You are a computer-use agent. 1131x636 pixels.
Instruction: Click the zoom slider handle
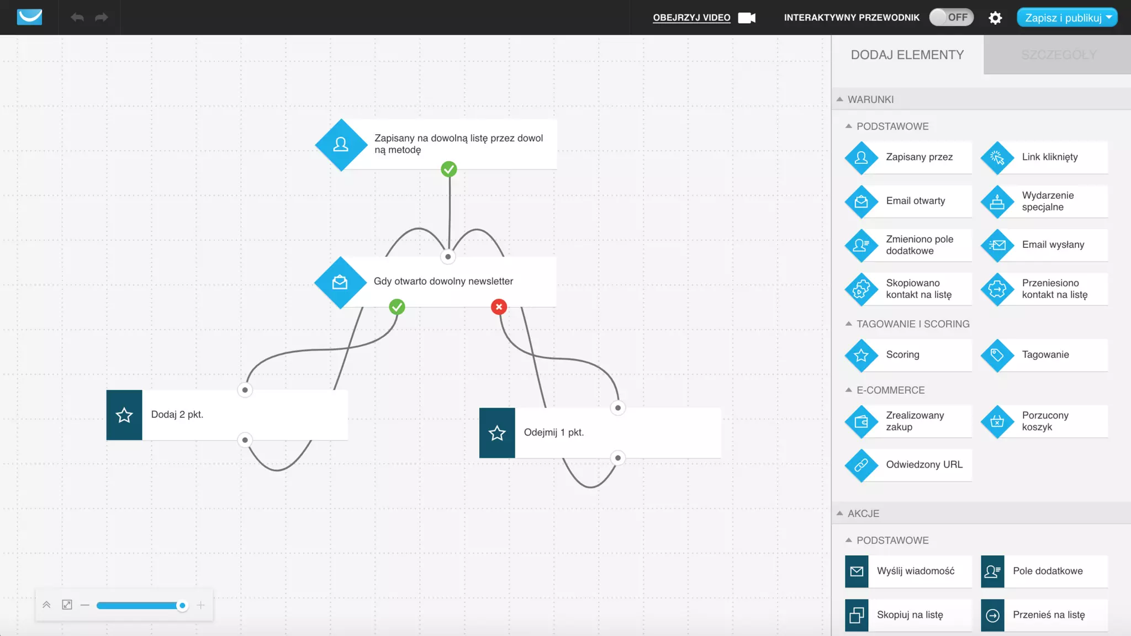[182, 606]
